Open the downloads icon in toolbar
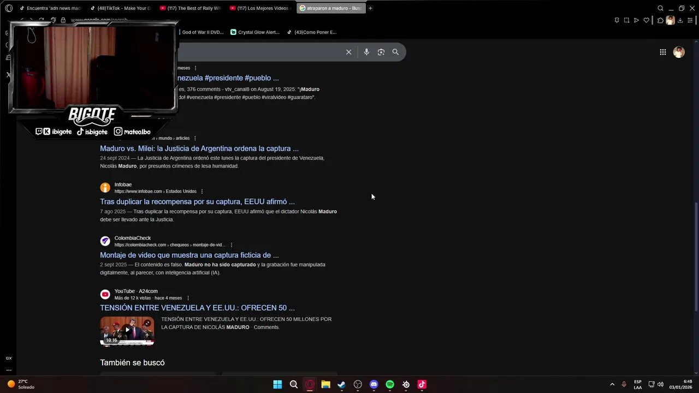The width and height of the screenshot is (699, 393). pyautogui.click(x=680, y=20)
